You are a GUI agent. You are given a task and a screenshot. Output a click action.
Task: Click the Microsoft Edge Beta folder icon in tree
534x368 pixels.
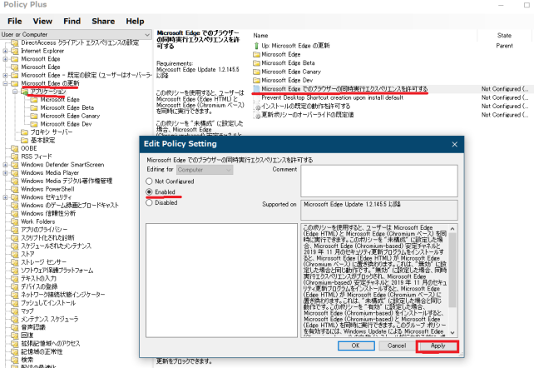(x=34, y=108)
